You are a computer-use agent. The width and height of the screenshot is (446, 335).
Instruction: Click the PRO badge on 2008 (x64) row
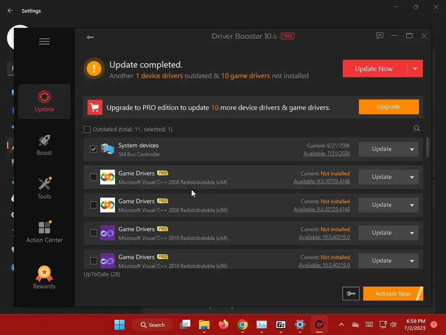click(x=162, y=173)
